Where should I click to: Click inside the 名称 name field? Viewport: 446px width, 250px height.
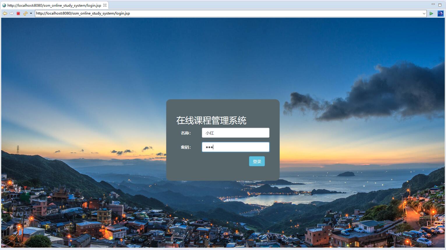click(235, 133)
